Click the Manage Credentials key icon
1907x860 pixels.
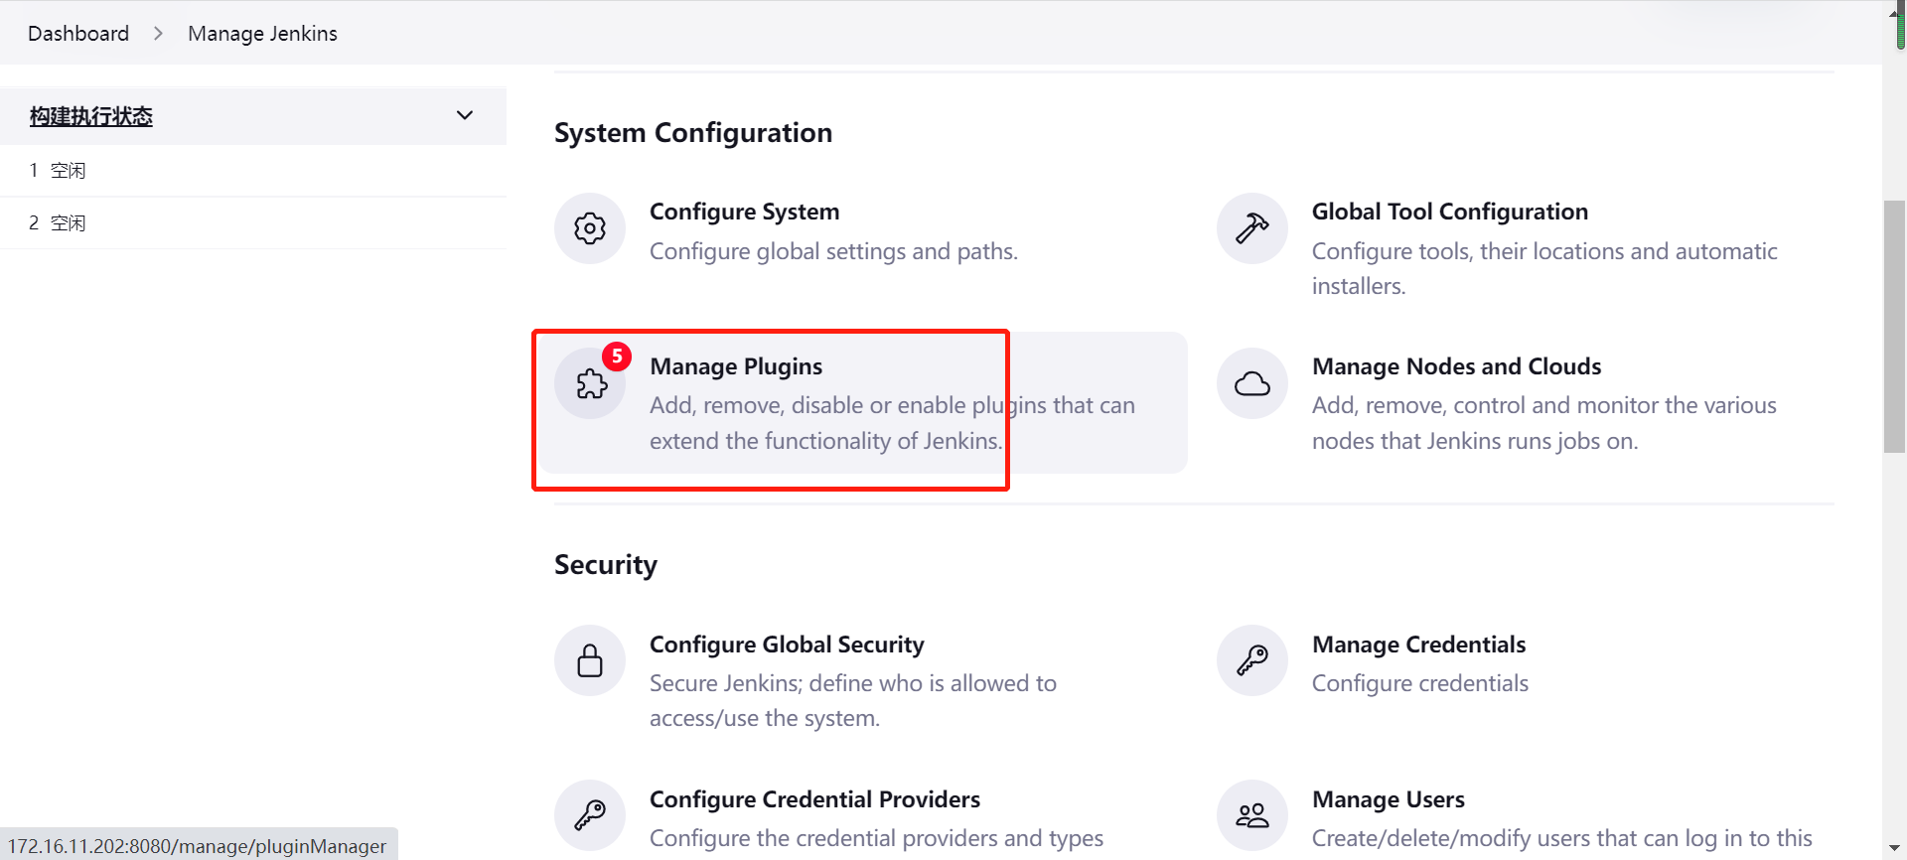click(1251, 660)
